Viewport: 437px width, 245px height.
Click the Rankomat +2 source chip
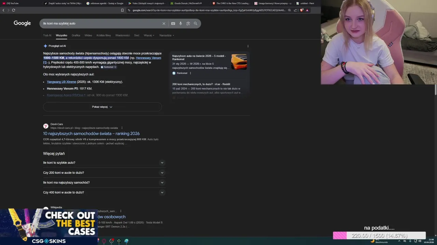pyautogui.click(x=109, y=67)
